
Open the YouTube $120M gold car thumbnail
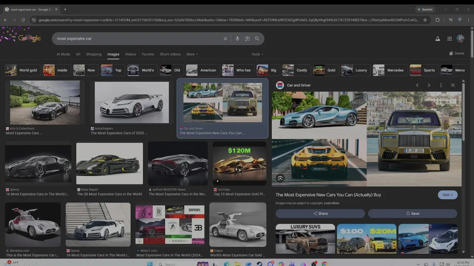coord(239,163)
